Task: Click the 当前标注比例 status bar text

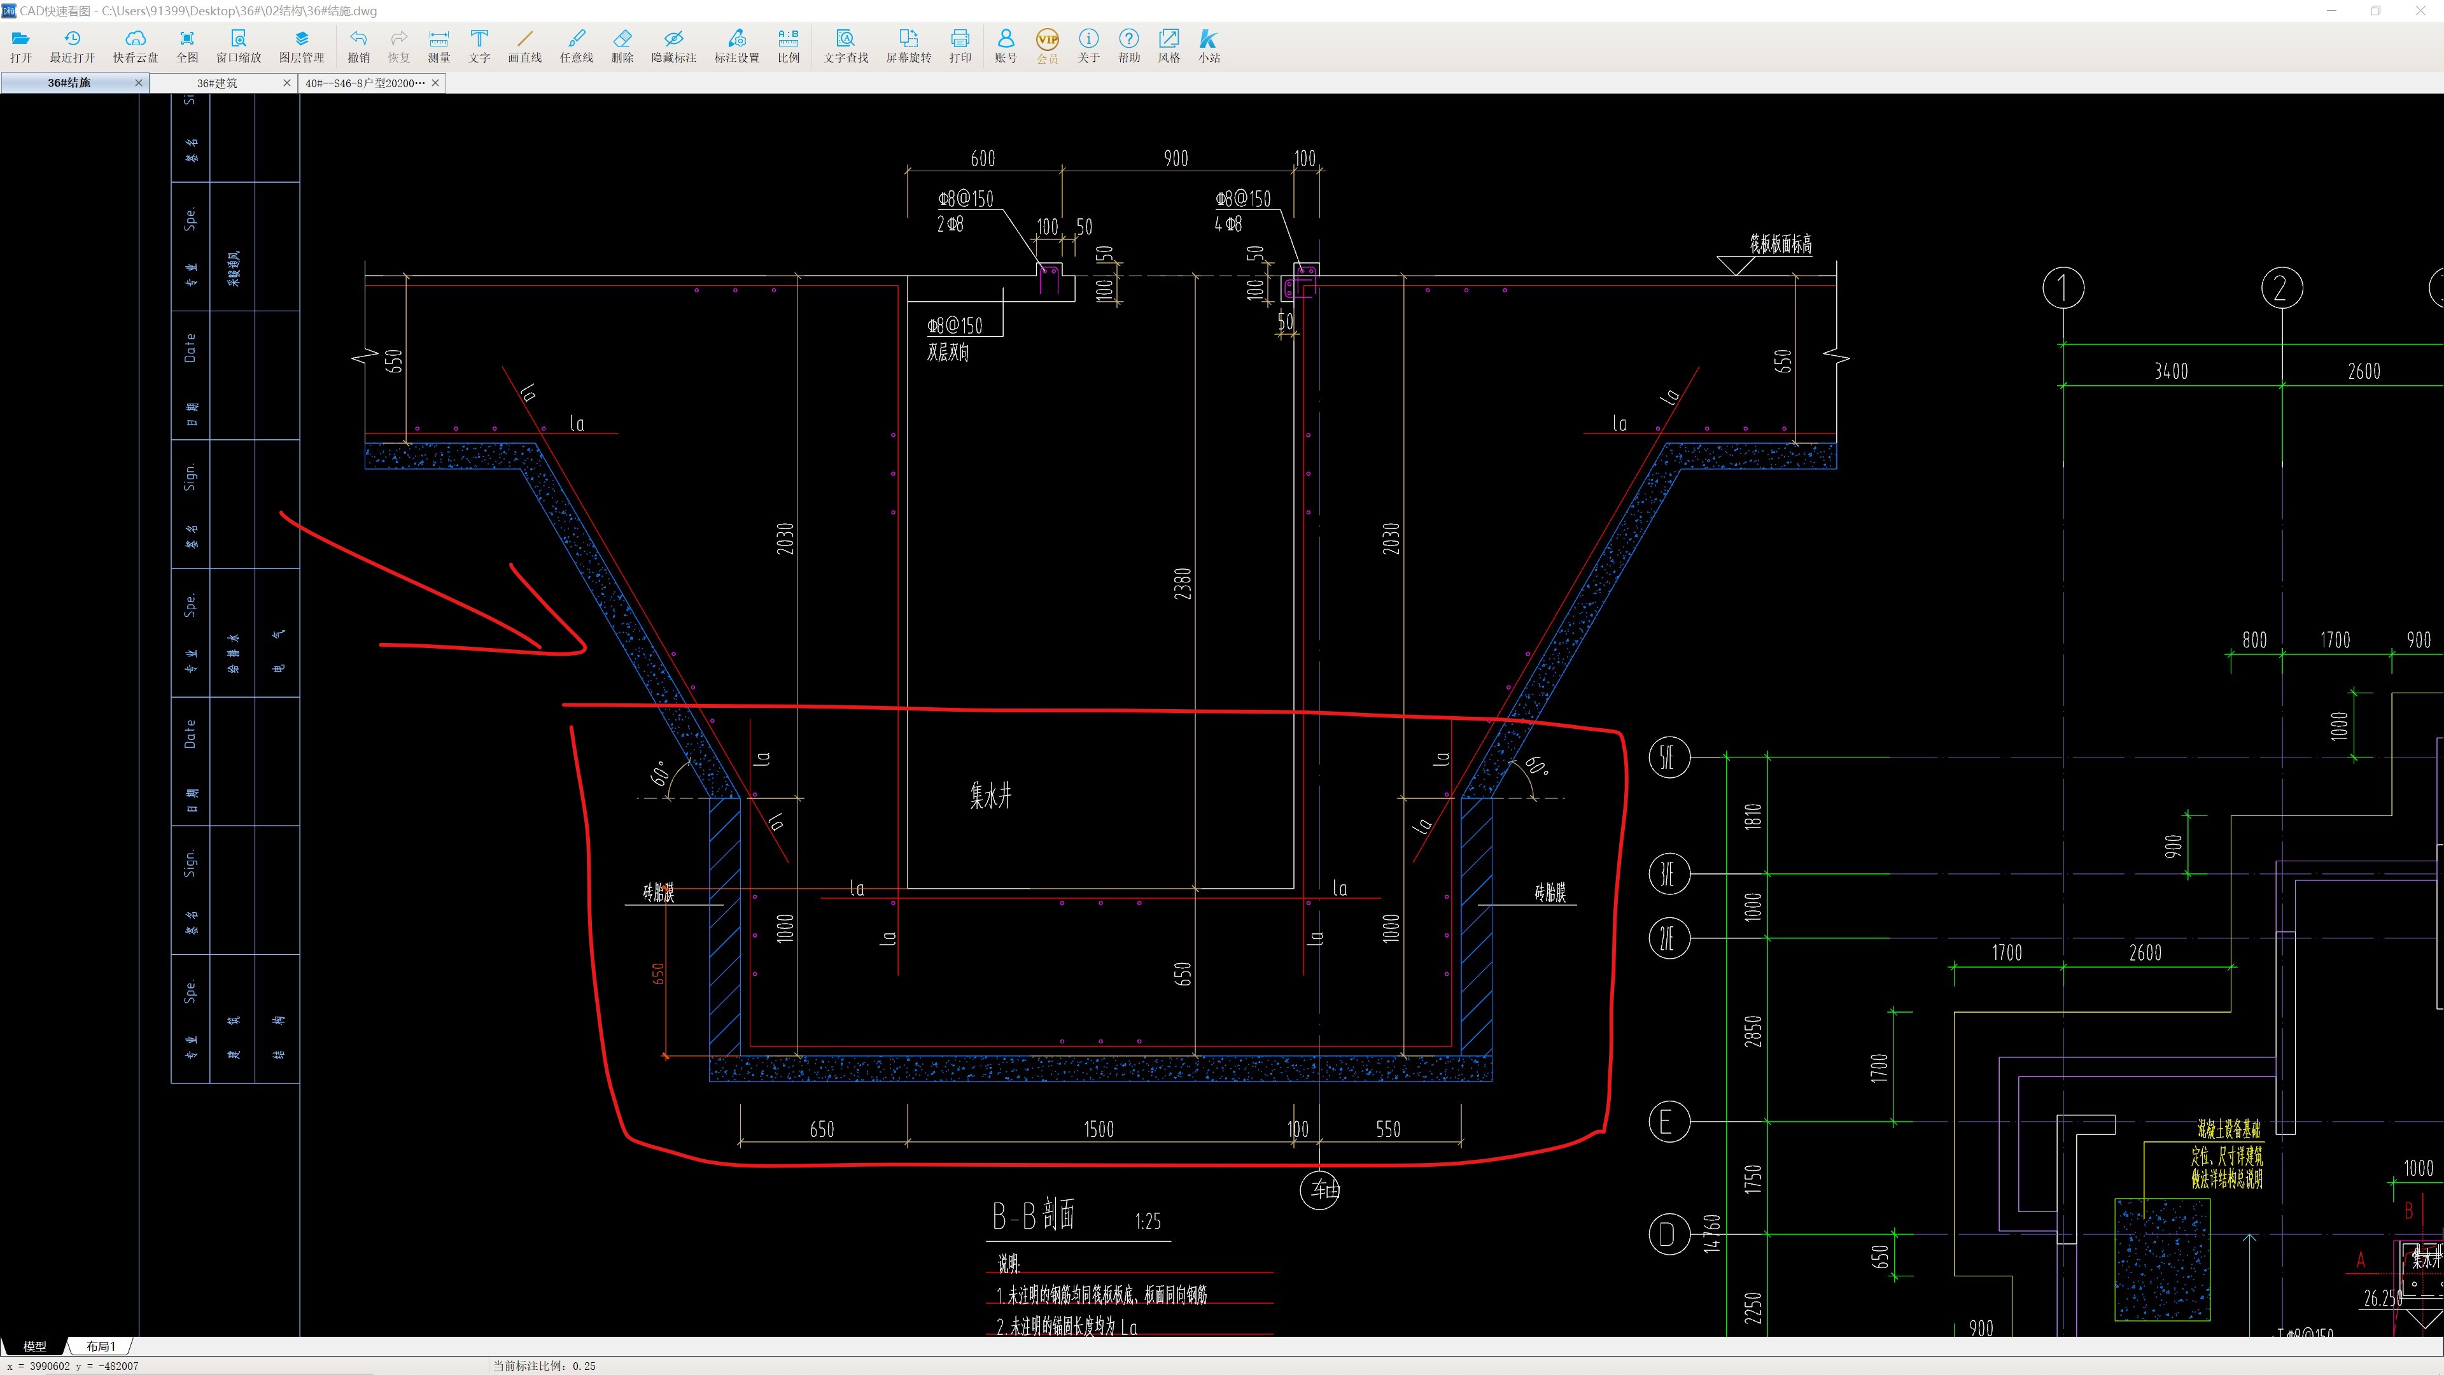Action: [544, 1367]
